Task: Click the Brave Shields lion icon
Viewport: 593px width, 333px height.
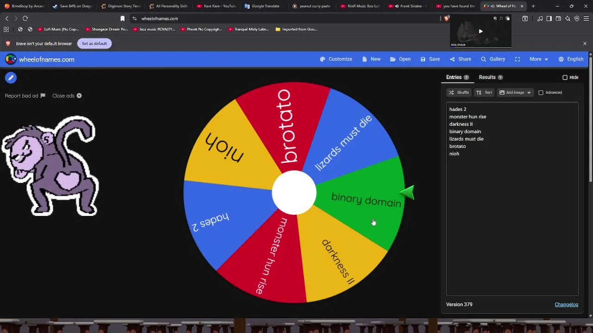Action: [446, 18]
